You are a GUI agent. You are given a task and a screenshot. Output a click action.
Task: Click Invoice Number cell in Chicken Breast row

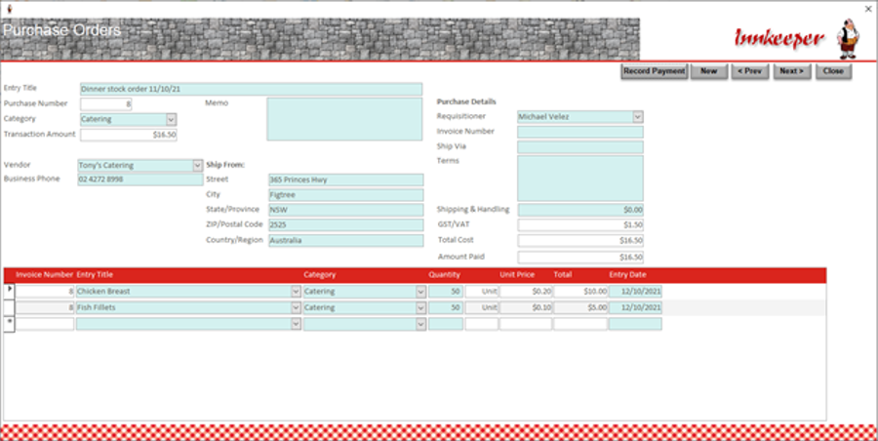click(45, 292)
